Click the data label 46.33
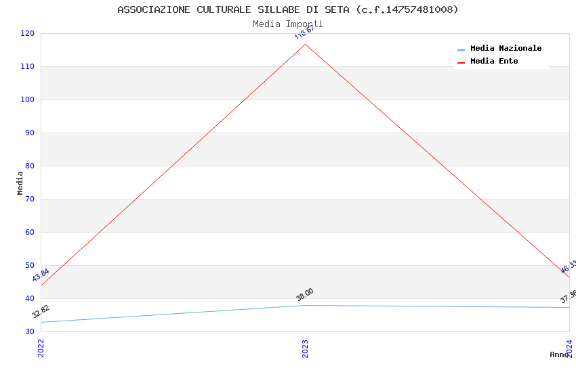576x372 pixels. coord(569,266)
